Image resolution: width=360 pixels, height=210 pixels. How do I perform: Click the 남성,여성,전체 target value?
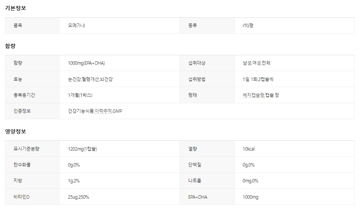(256, 63)
